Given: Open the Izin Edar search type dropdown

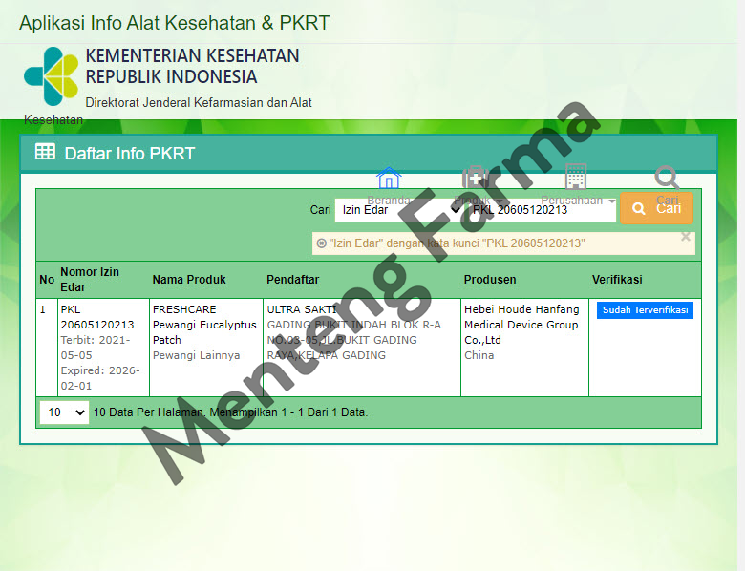Looking at the screenshot, I should 399,209.
